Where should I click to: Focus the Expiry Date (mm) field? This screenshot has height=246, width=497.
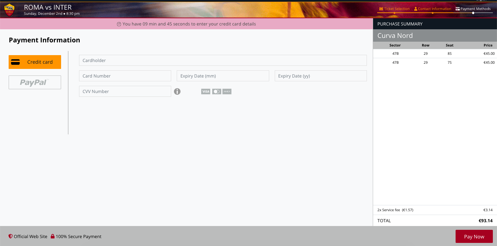coord(223,76)
